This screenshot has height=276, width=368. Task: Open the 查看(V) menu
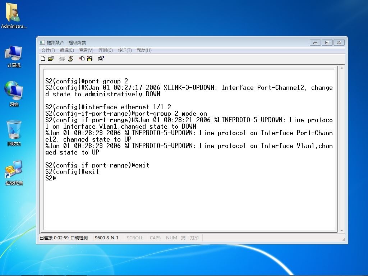click(x=86, y=50)
